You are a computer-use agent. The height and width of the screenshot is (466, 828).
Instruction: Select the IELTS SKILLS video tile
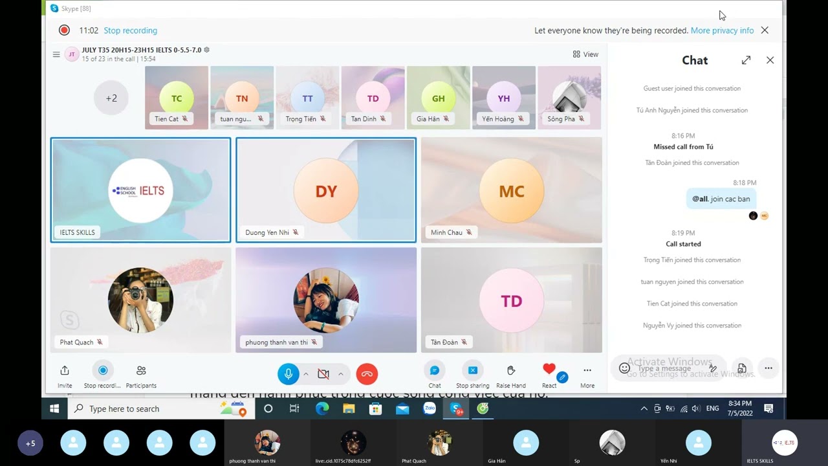(140, 190)
